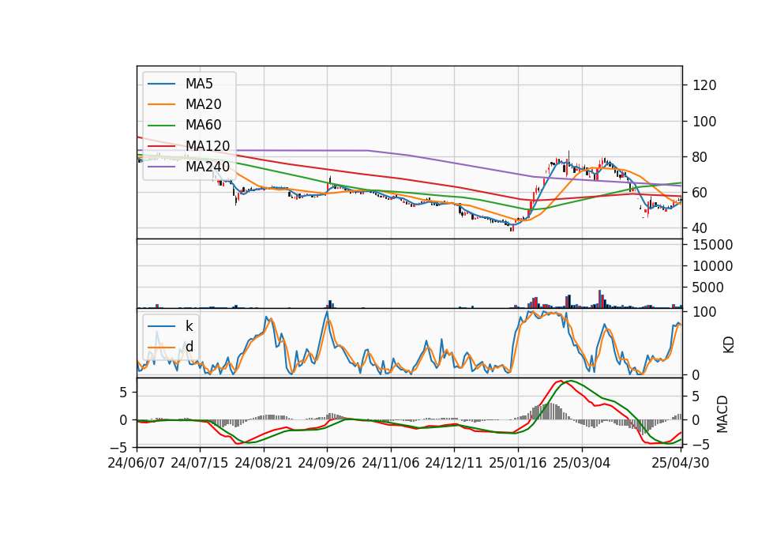Click the tallest volume bar near March
The image size is (758, 545).
pos(600,299)
